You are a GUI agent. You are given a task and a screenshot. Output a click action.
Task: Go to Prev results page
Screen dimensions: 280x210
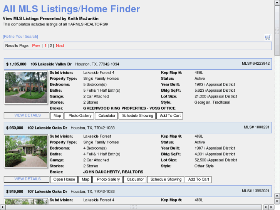point(36,45)
